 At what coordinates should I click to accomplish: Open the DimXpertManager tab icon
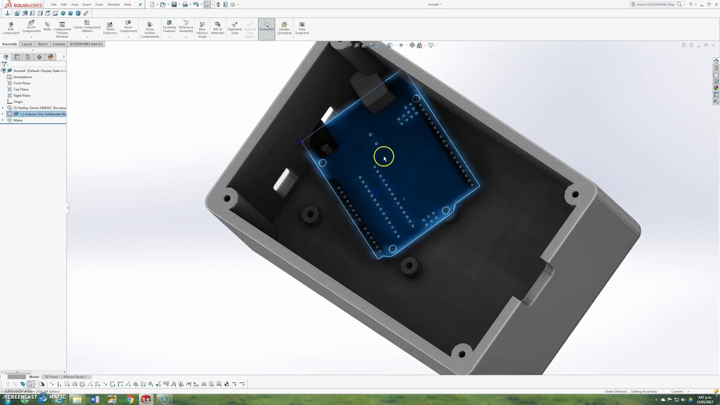39,57
